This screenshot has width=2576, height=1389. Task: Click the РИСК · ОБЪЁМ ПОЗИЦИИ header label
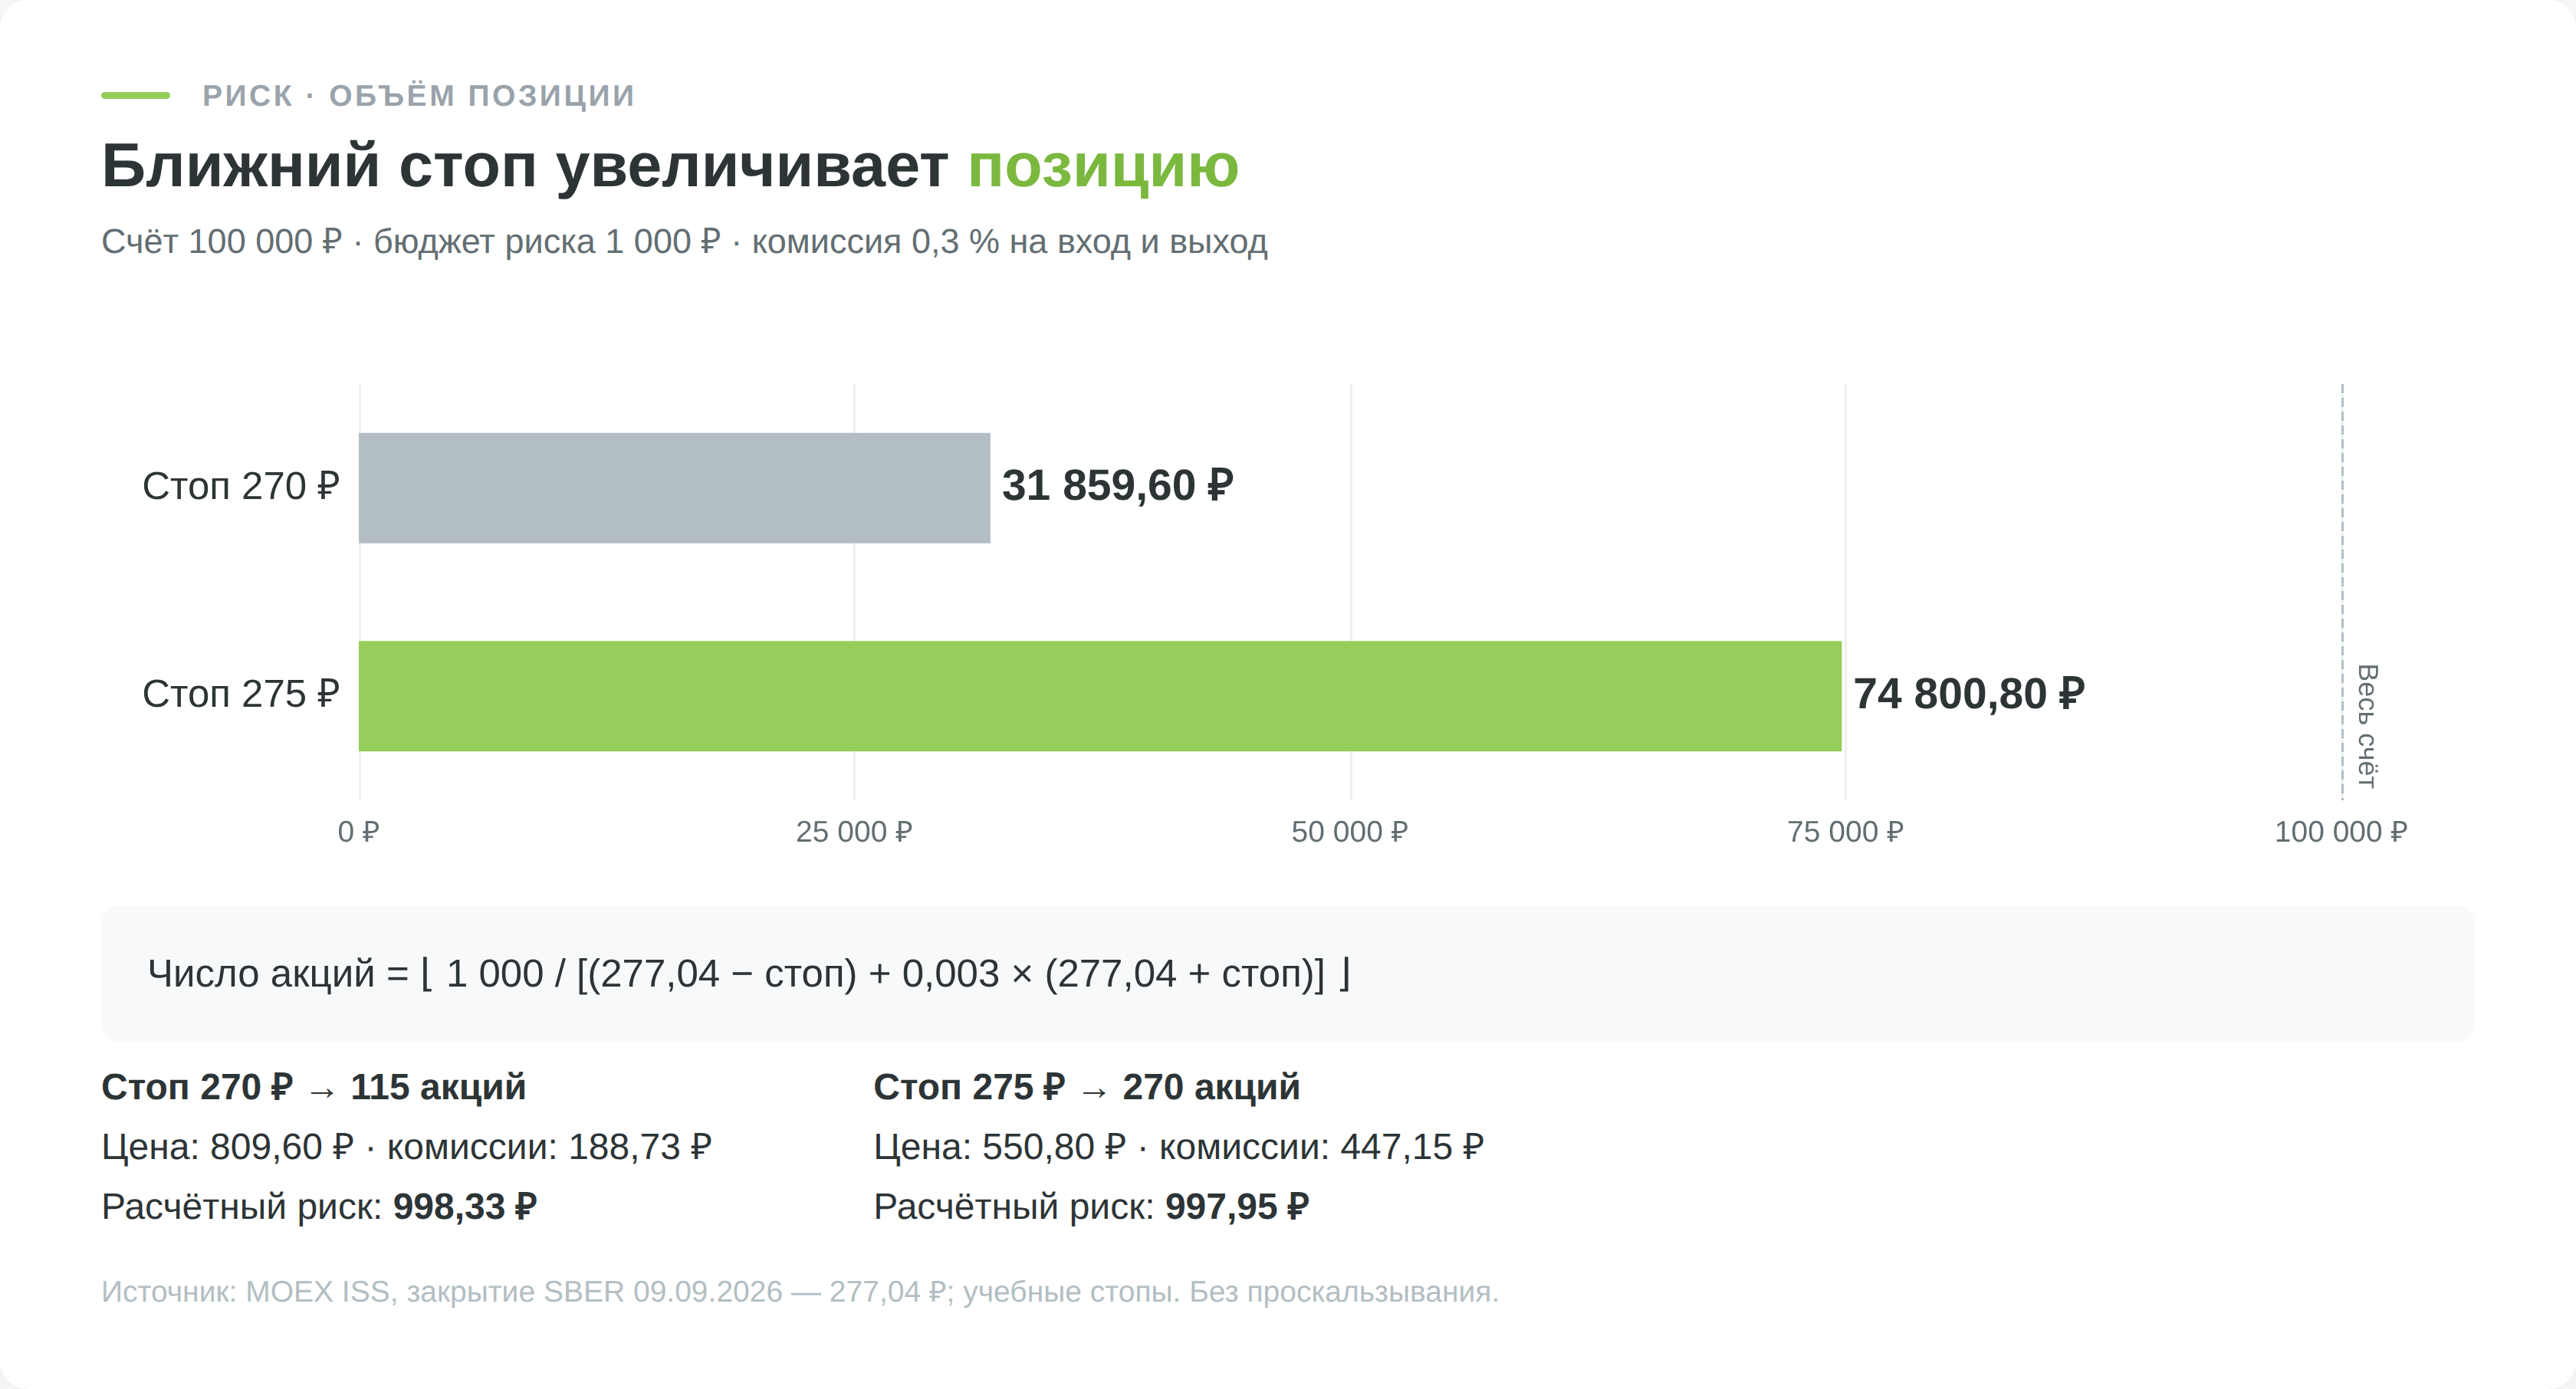click(x=418, y=95)
